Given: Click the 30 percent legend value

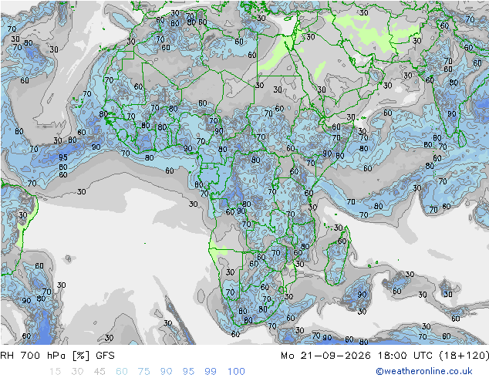Looking at the screenshot, I should pos(77,371).
